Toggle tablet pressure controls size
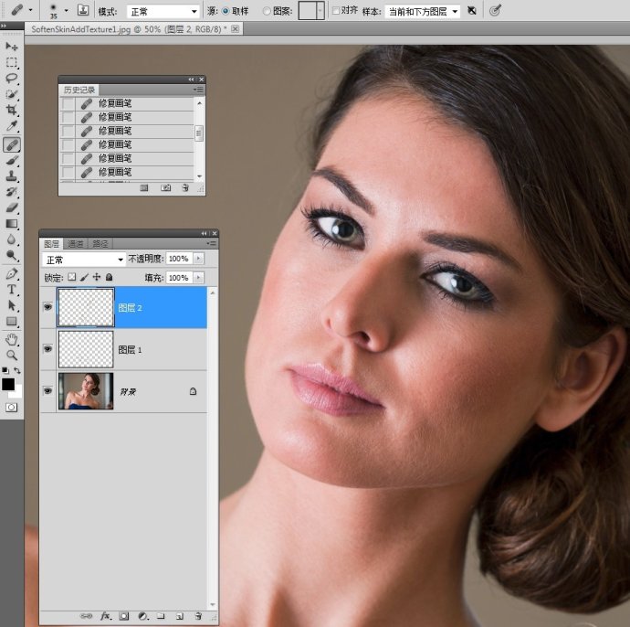This screenshot has width=630, height=627. 495,11
